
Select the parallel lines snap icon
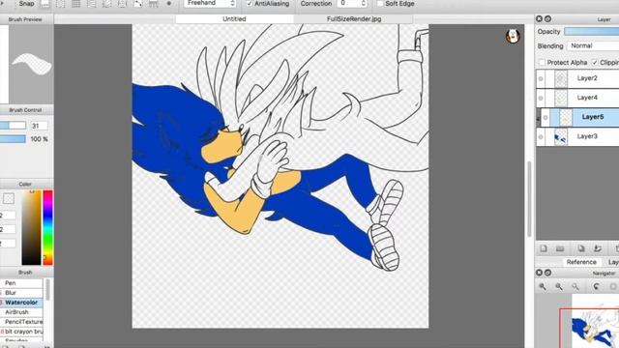(x=60, y=4)
